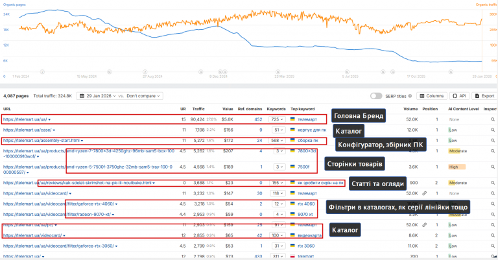Screen dimensions: 498x260
Task: Export the pages table
Action: tap(484, 96)
